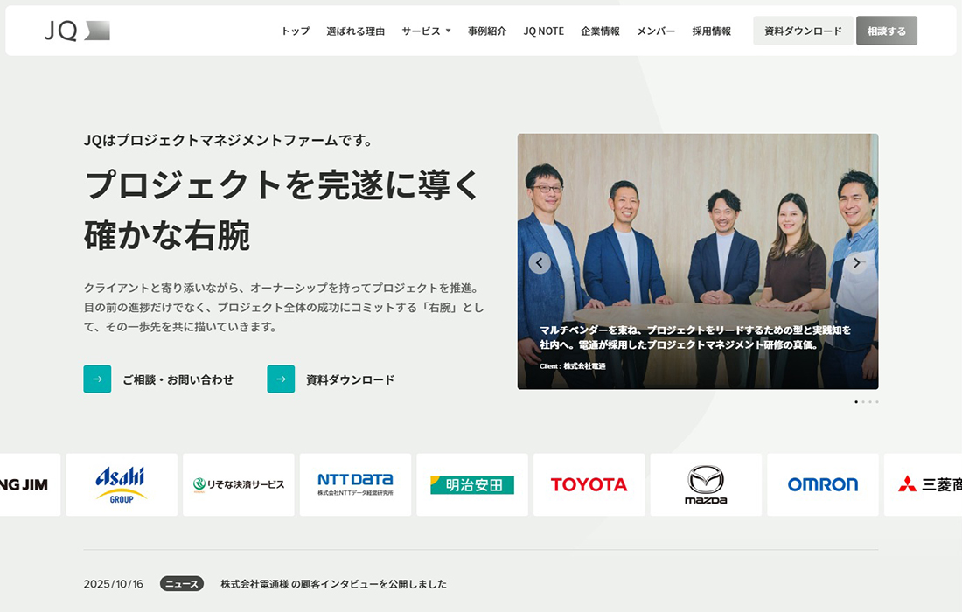Viewport: 962px width, 612px height.
Task: Click the OMRON client logo
Action: 822,484
